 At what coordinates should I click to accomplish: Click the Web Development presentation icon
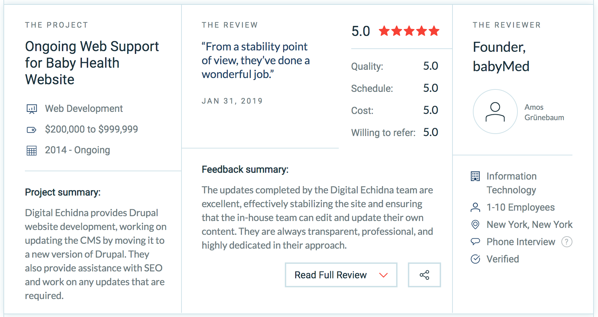(x=32, y=109)
